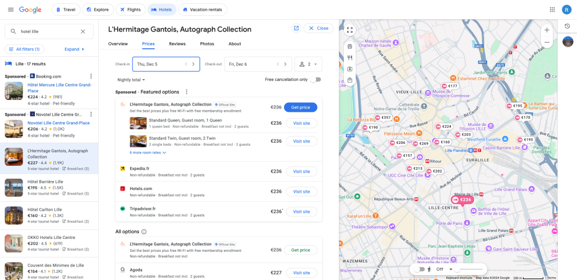This screenshot has width=577, height=280.
Task: Visit site for Tripadvisor.fr
Action: pyautogui.click(x=301, y=212)
